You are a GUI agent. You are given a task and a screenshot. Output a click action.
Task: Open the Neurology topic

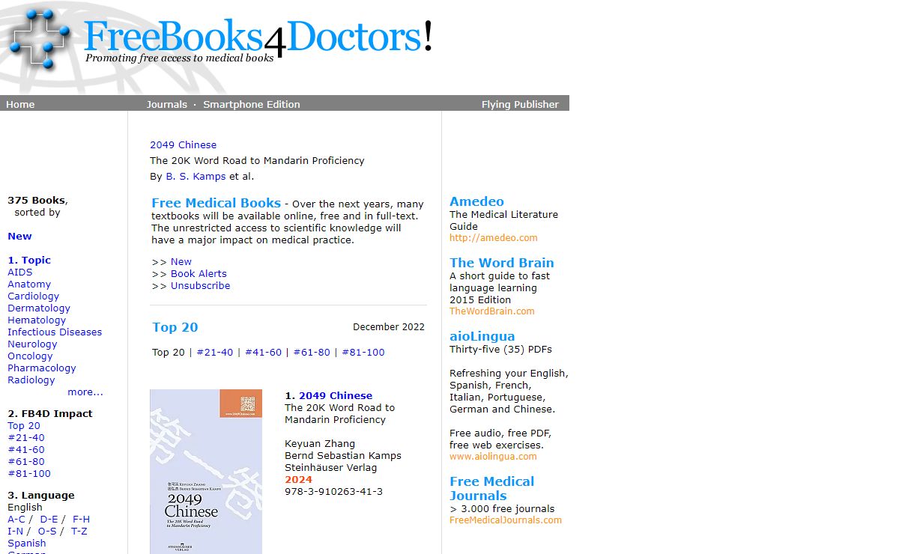coord(32,344)
